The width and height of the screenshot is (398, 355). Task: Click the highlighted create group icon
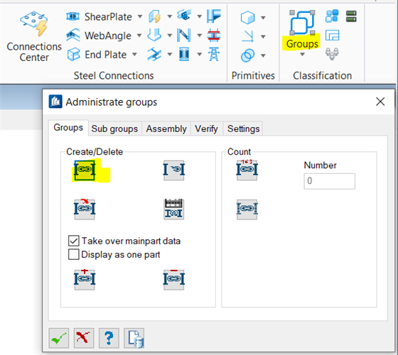(85, 170)
